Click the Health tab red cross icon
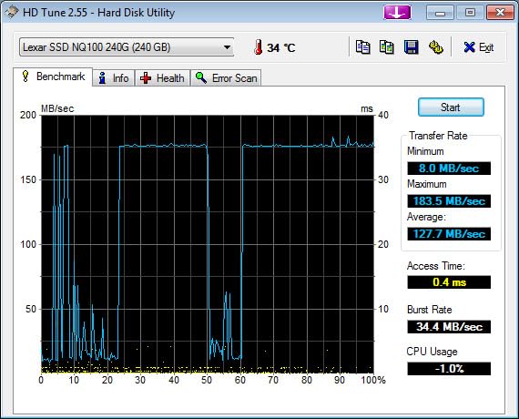Screen dimensions: 519x419 pos(146,78)
